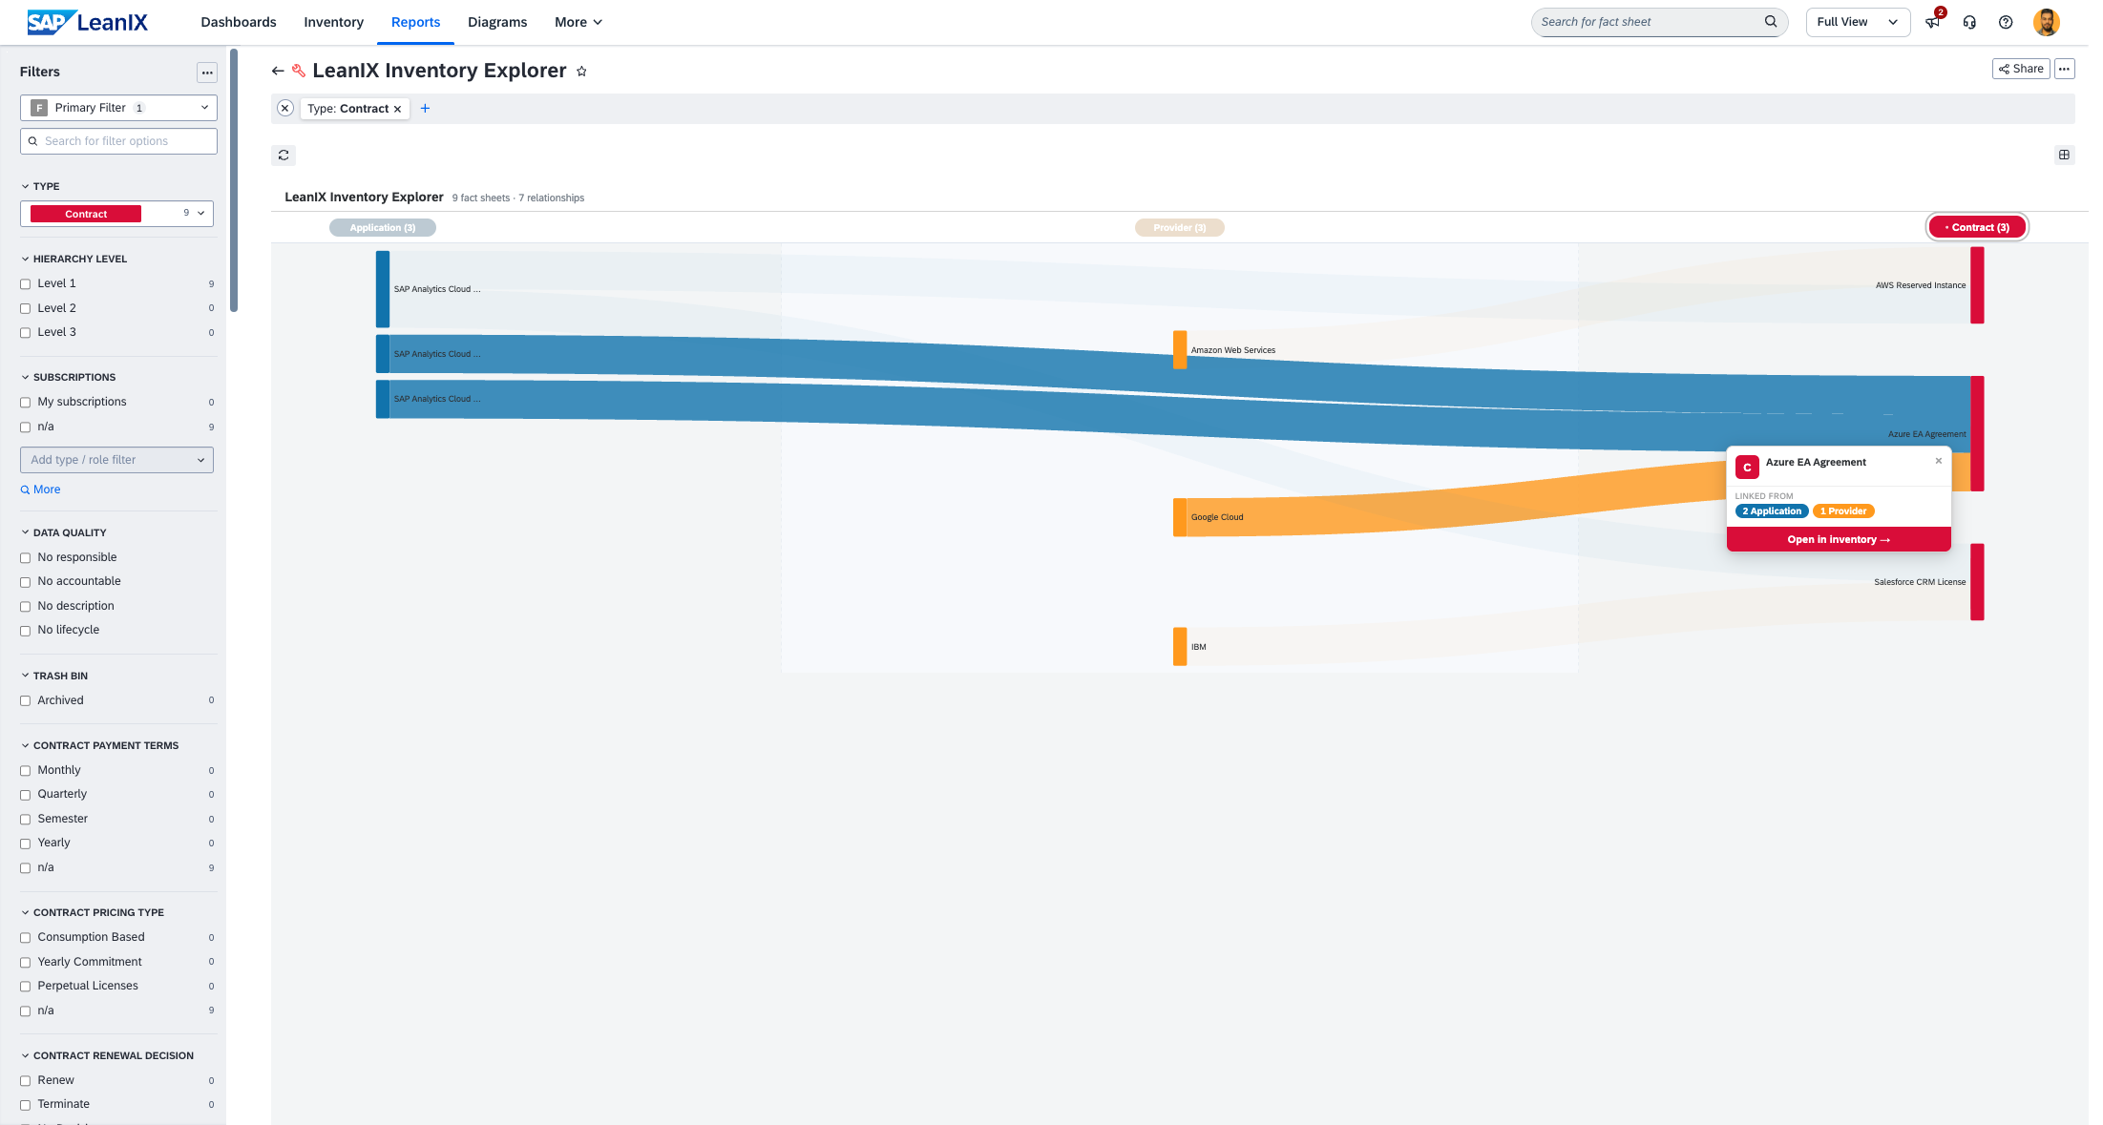Check the No responsible checkbox
The image size is (2103, 1125).
tap(26, 558)
